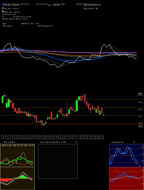Viewport: 144px width, 190px height.
Task: Click the 'CL: 195.70' closing price label
Action: 54,5
